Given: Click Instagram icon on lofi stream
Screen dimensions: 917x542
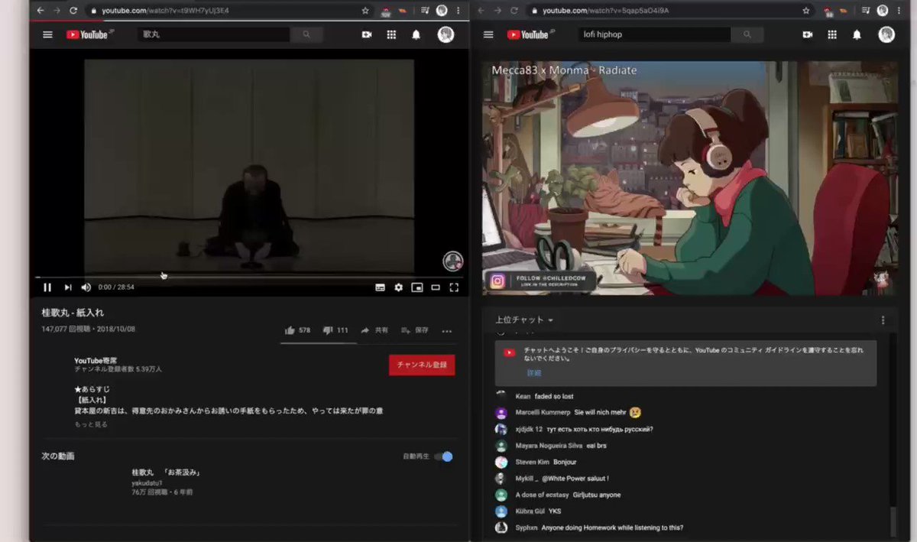Looking at the screenshot, I should 498,281.
